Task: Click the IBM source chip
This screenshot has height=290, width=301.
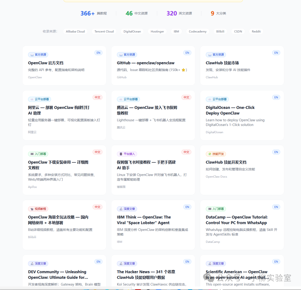Action: [x=176, y=31]
